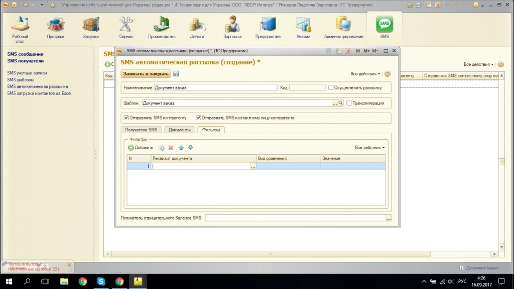Close the Текущие вызовы notification panel
The image size is (514, 289).
click(x=69, y=265)
